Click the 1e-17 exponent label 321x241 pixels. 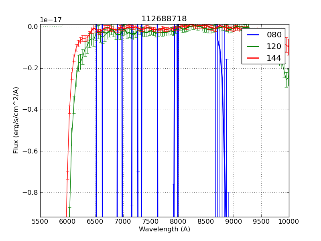[x=51, y=20]
